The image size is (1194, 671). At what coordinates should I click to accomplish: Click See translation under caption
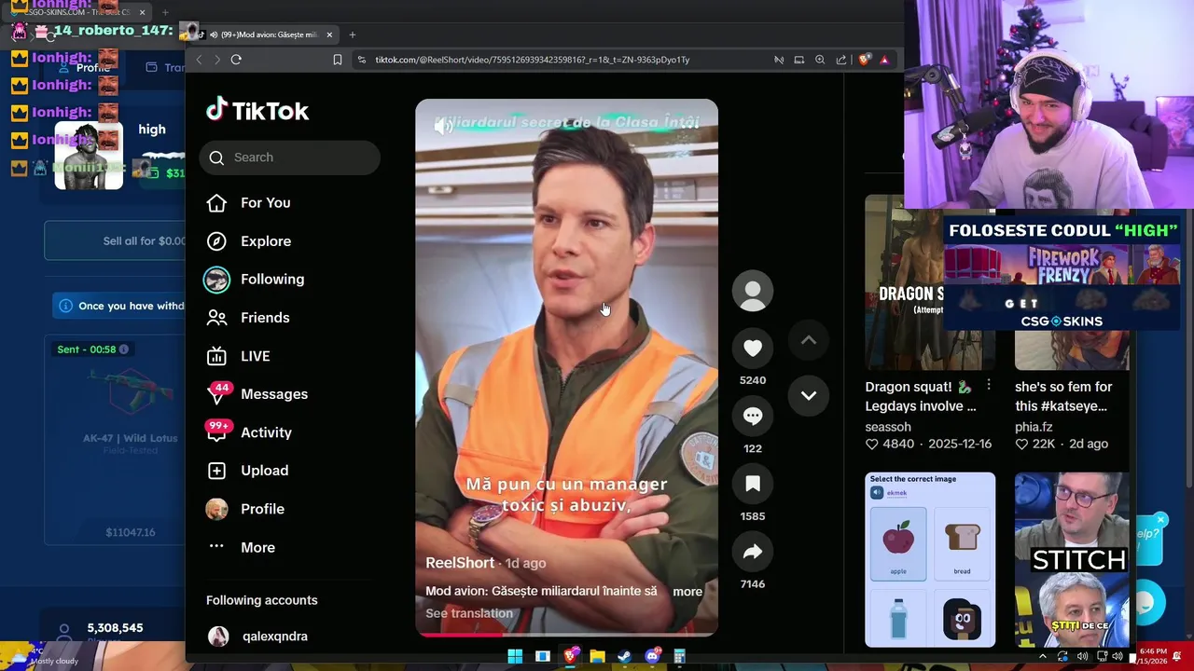[x=469, y=613]
